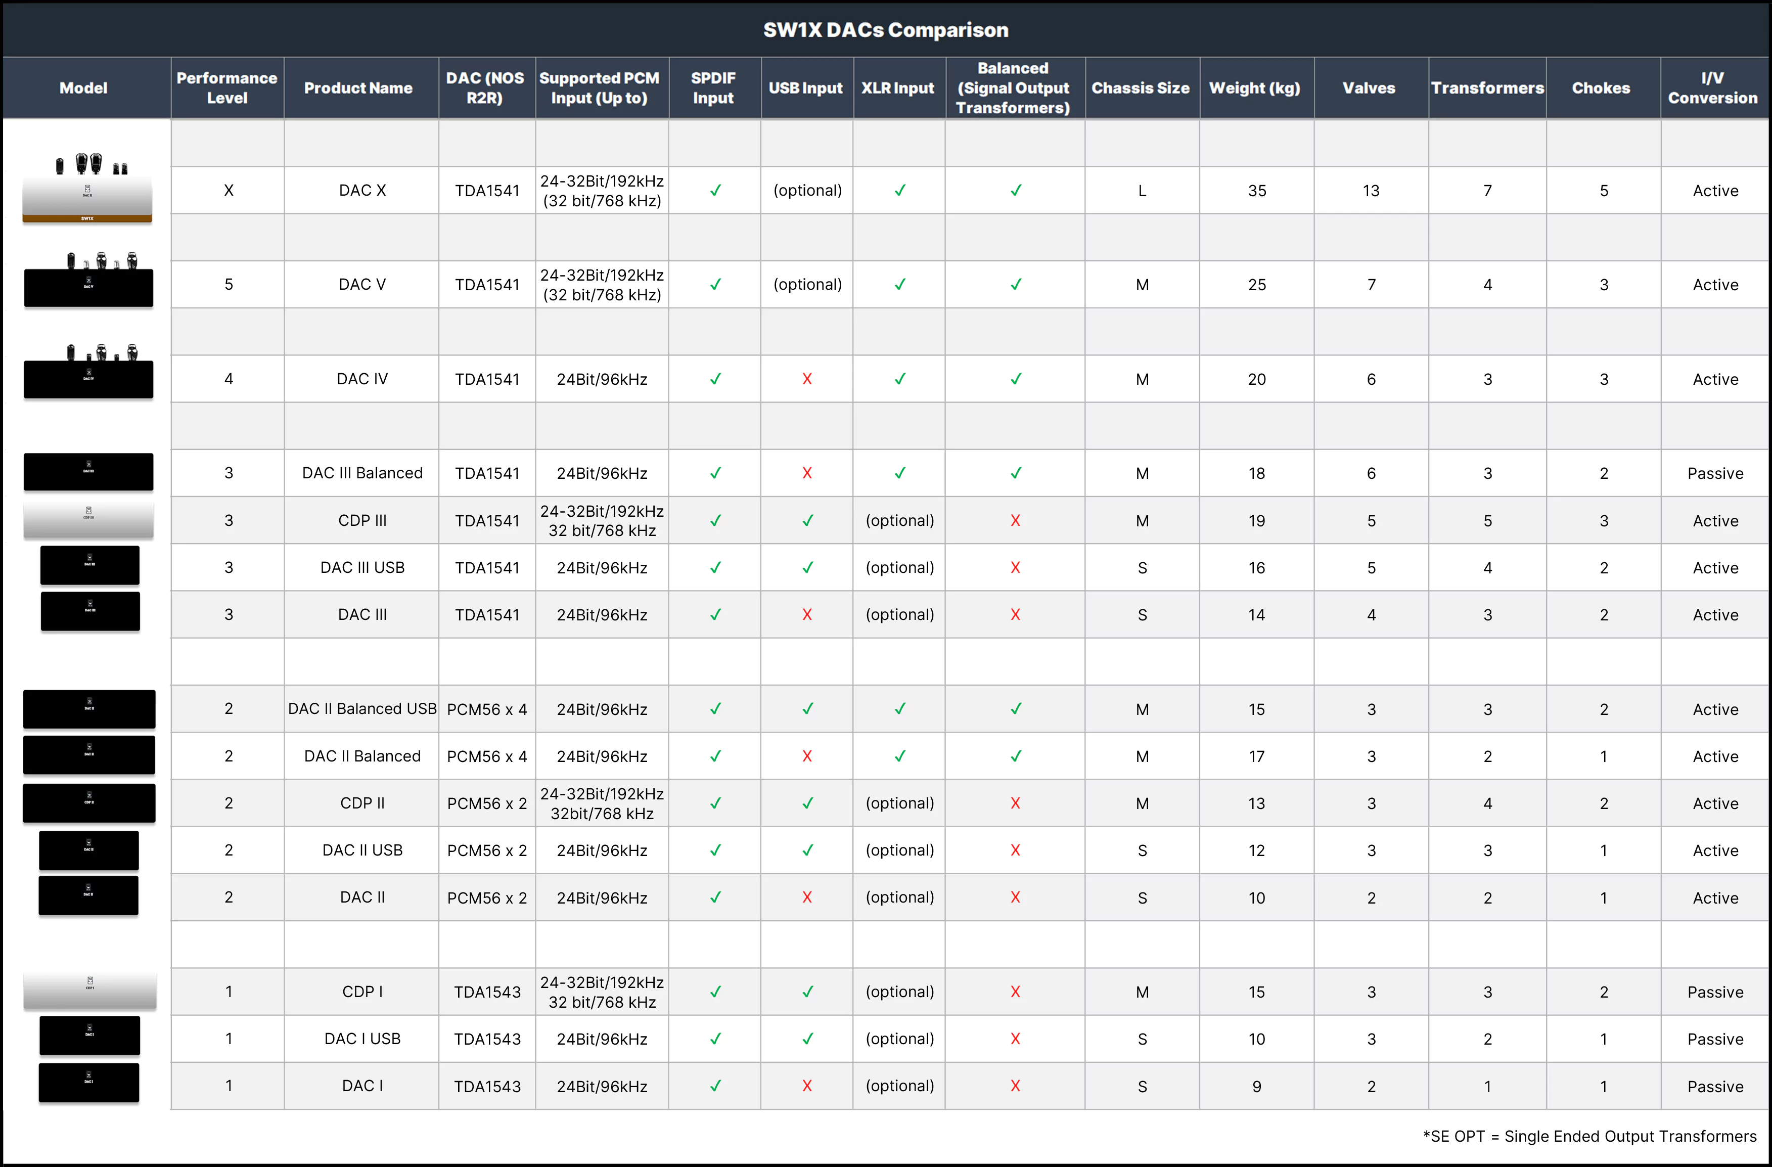The image size is (1772, 1167).
Task: Click the SPDIF checkmark in CDP I row
Action: (715, 991)
